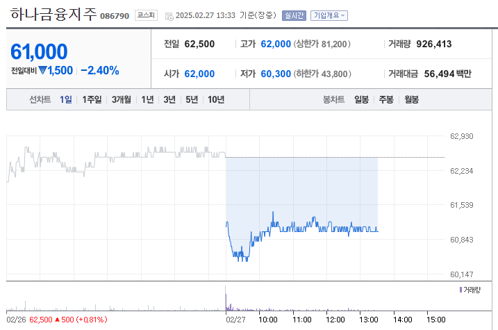Click the 12:00 time axis label
Screen dimensions: 498x330
pos(335,320)
